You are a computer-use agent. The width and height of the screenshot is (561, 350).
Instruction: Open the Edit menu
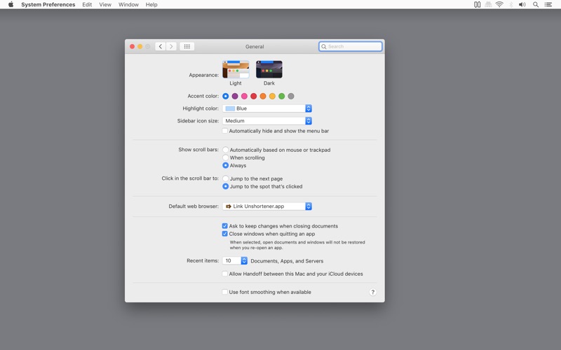(x=87, y=5)
